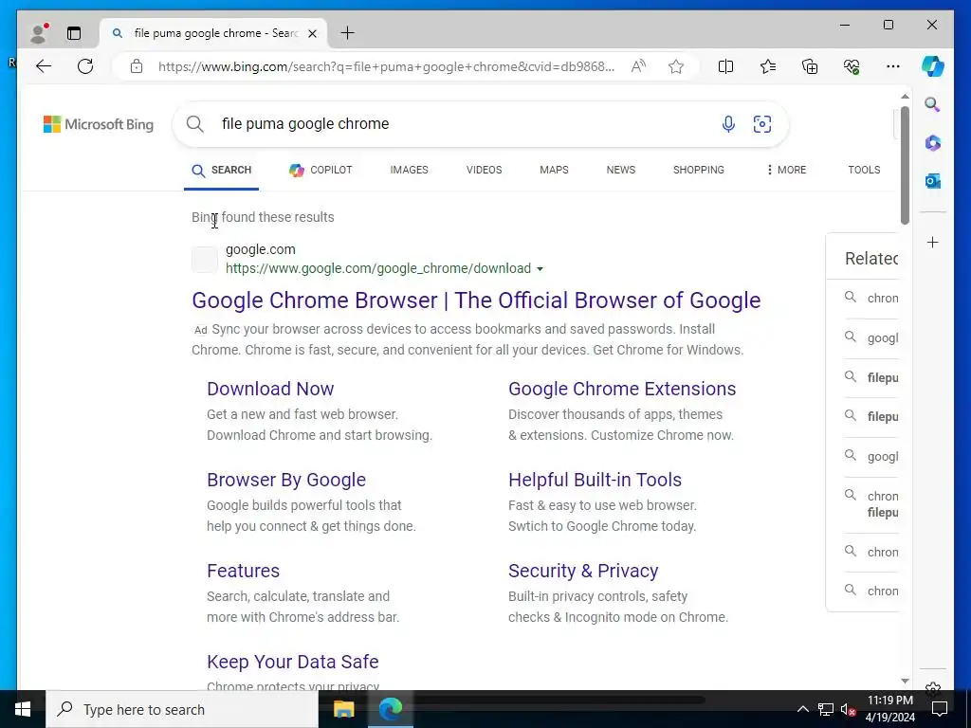Click the taskbar search box
971x728 pixels.
coord(182,709)
